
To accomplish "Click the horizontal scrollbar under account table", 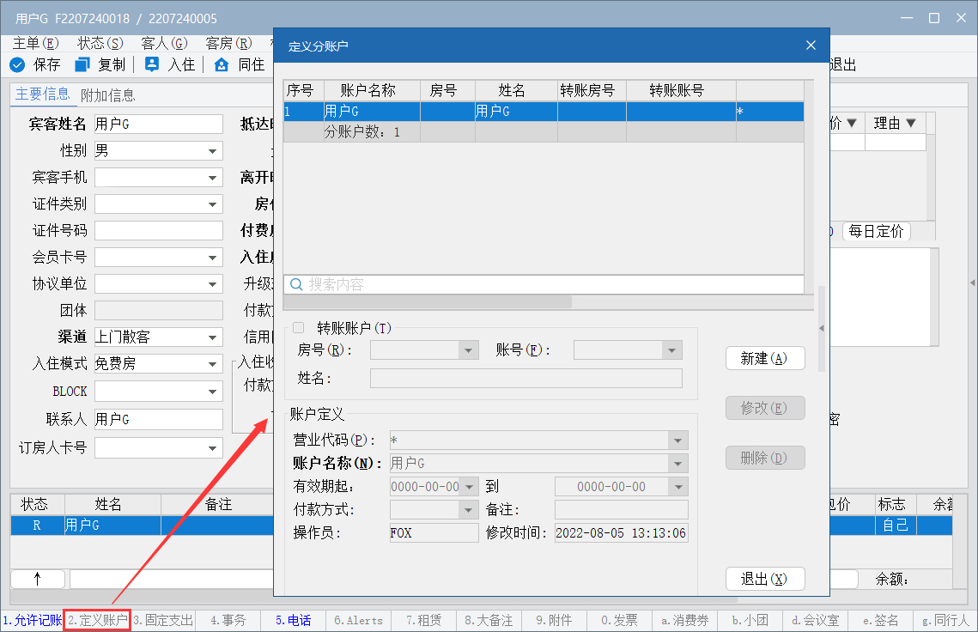I will [x=429, y=301].
